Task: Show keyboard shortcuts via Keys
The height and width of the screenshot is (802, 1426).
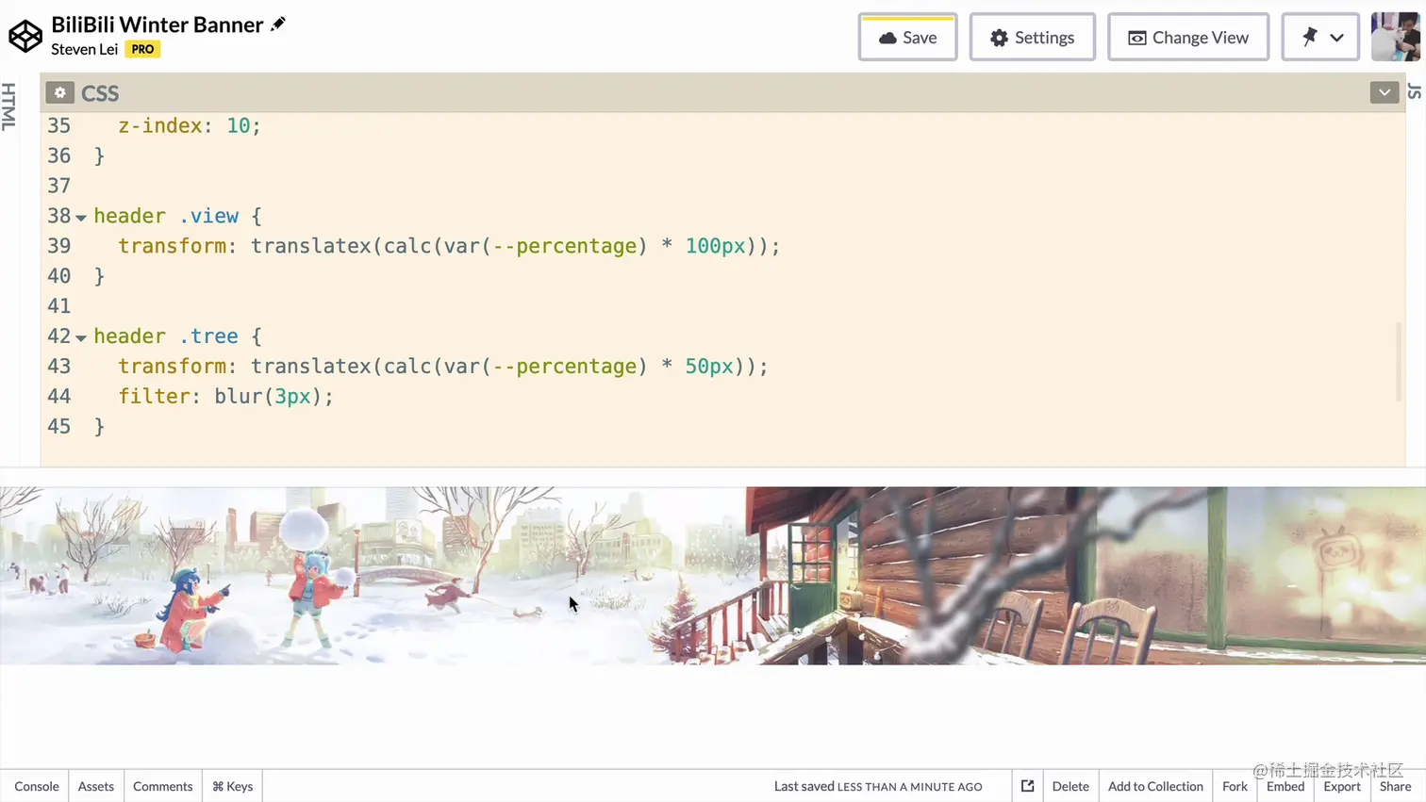Action: pos(232,786)
